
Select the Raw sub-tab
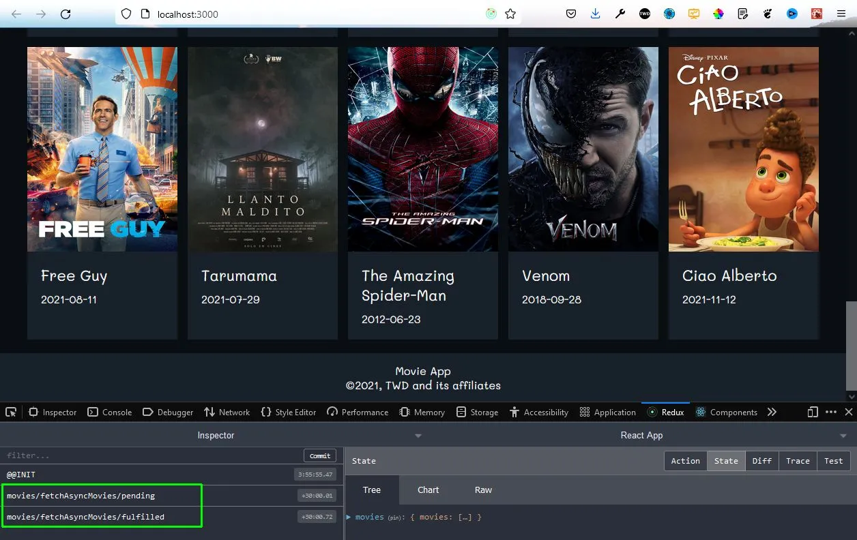pyautogui.click(x=484, y=490)
